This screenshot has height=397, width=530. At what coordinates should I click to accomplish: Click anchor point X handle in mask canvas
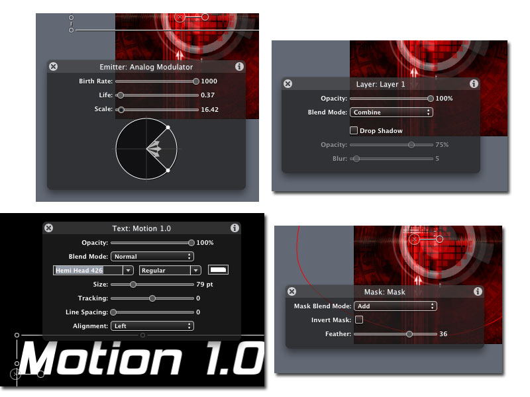pyautogui.click(x=415, y=240)
